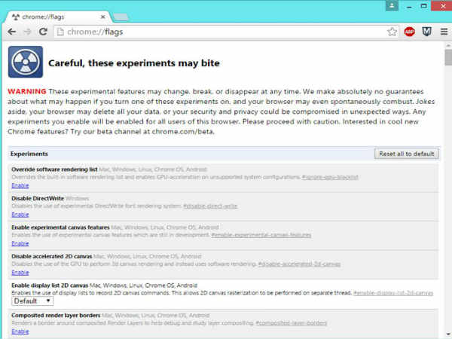Click 'Enable display list 2D canvas' title
This screenshot has height=339, width=452.
(50, 286)
